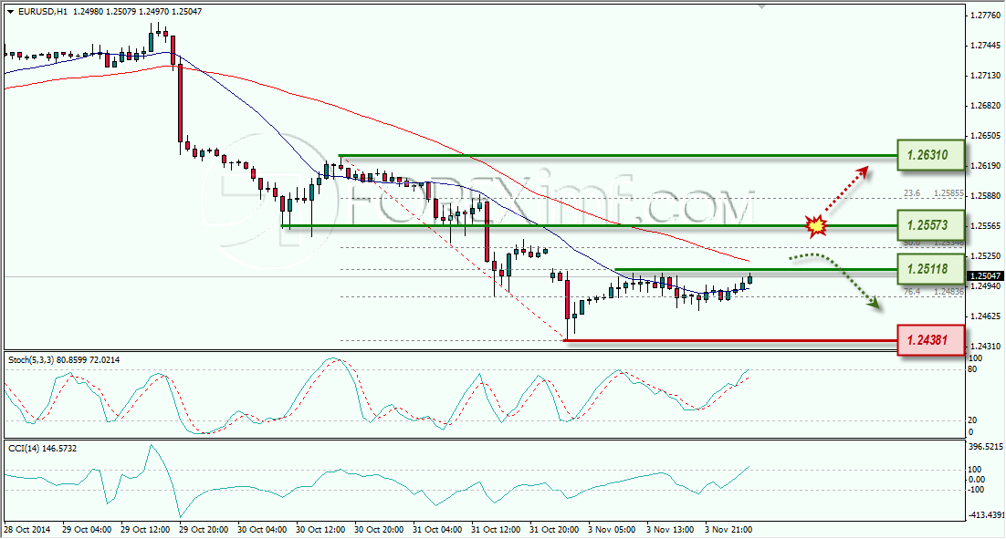1006x539 pixels.
Task: Click the Fibonacci 23.6 1.25855 label
Action: pyautogui.click(x=934, y=193)
